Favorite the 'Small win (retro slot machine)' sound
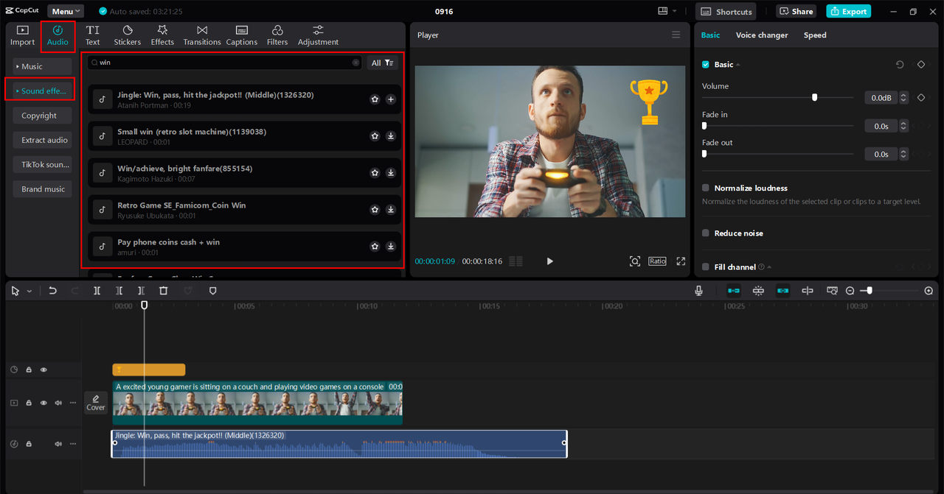Screen dimensions: 944x494 pyautogui.click(x=375, y=136)
